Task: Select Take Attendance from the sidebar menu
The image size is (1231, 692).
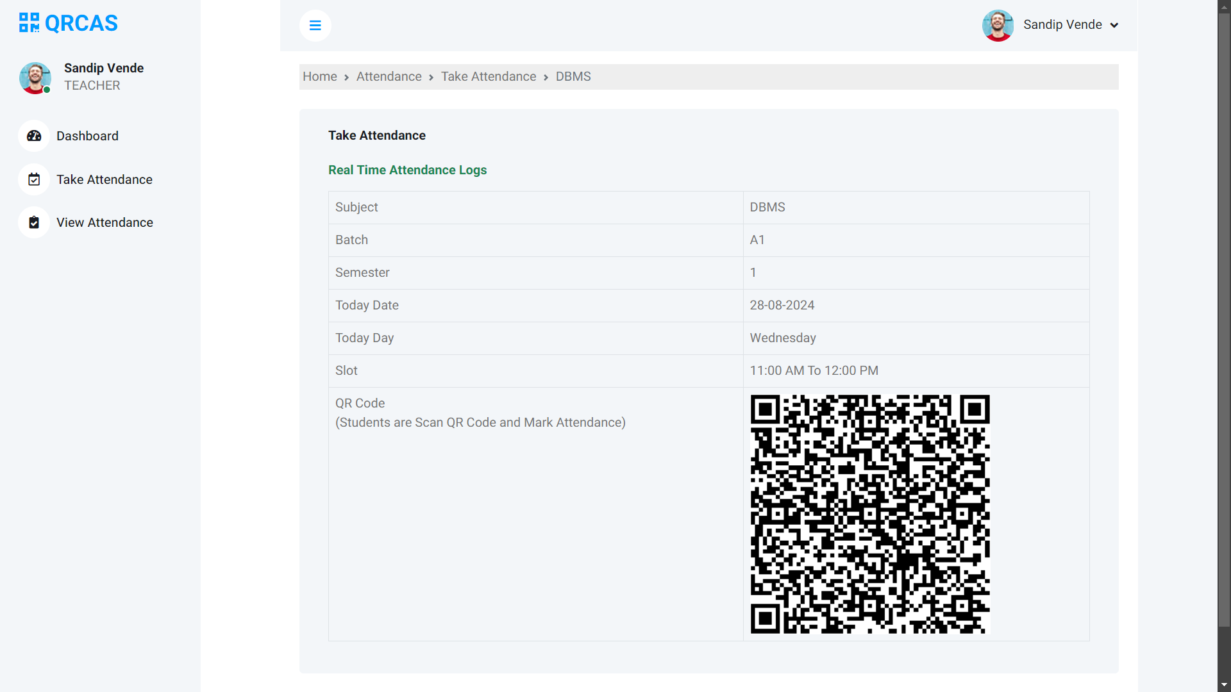Action: [105, 179]
